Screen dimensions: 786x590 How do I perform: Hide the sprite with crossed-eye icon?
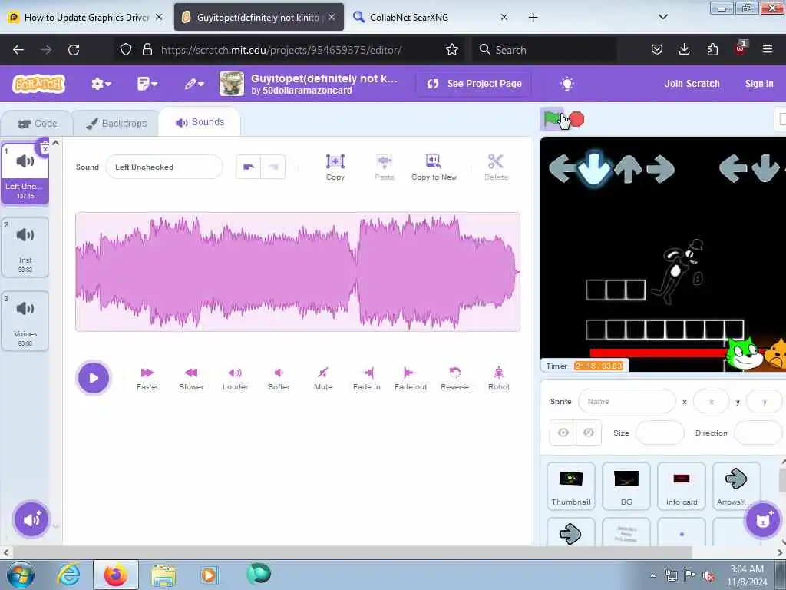coord(589,433)
